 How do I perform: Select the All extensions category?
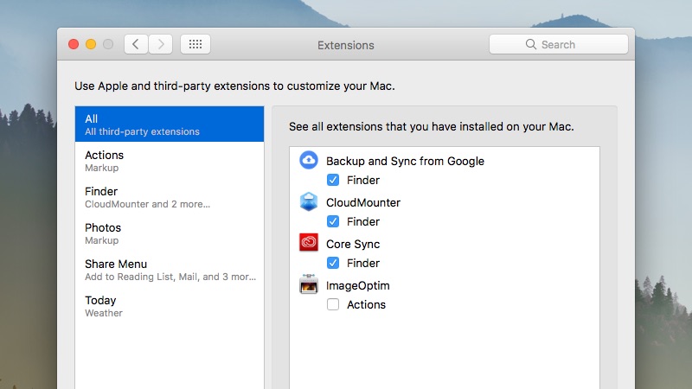coord(170,124)
